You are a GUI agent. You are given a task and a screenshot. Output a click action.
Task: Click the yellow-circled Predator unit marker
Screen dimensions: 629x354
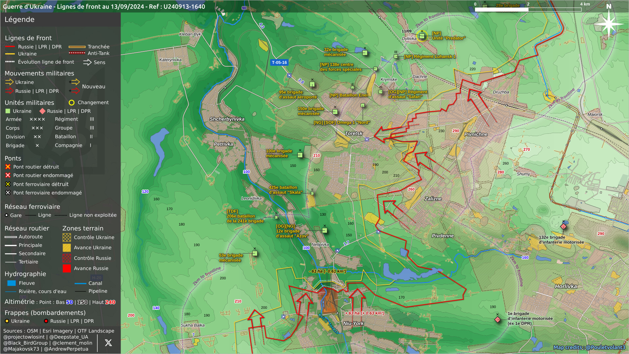(422, 36)
